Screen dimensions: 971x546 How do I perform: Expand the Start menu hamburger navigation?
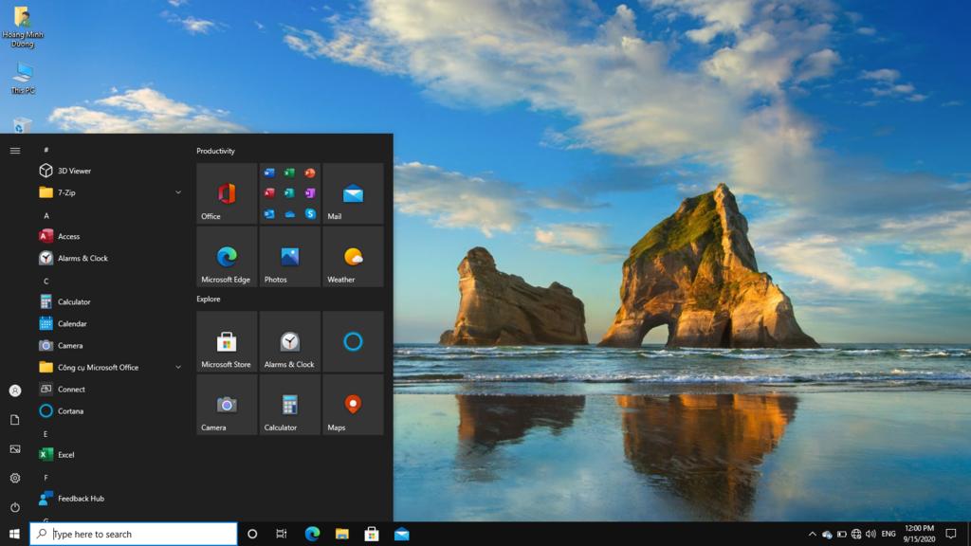pos(15,151)
